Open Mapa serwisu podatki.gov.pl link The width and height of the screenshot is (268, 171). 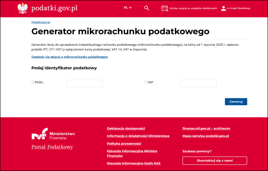click(206, 136)
